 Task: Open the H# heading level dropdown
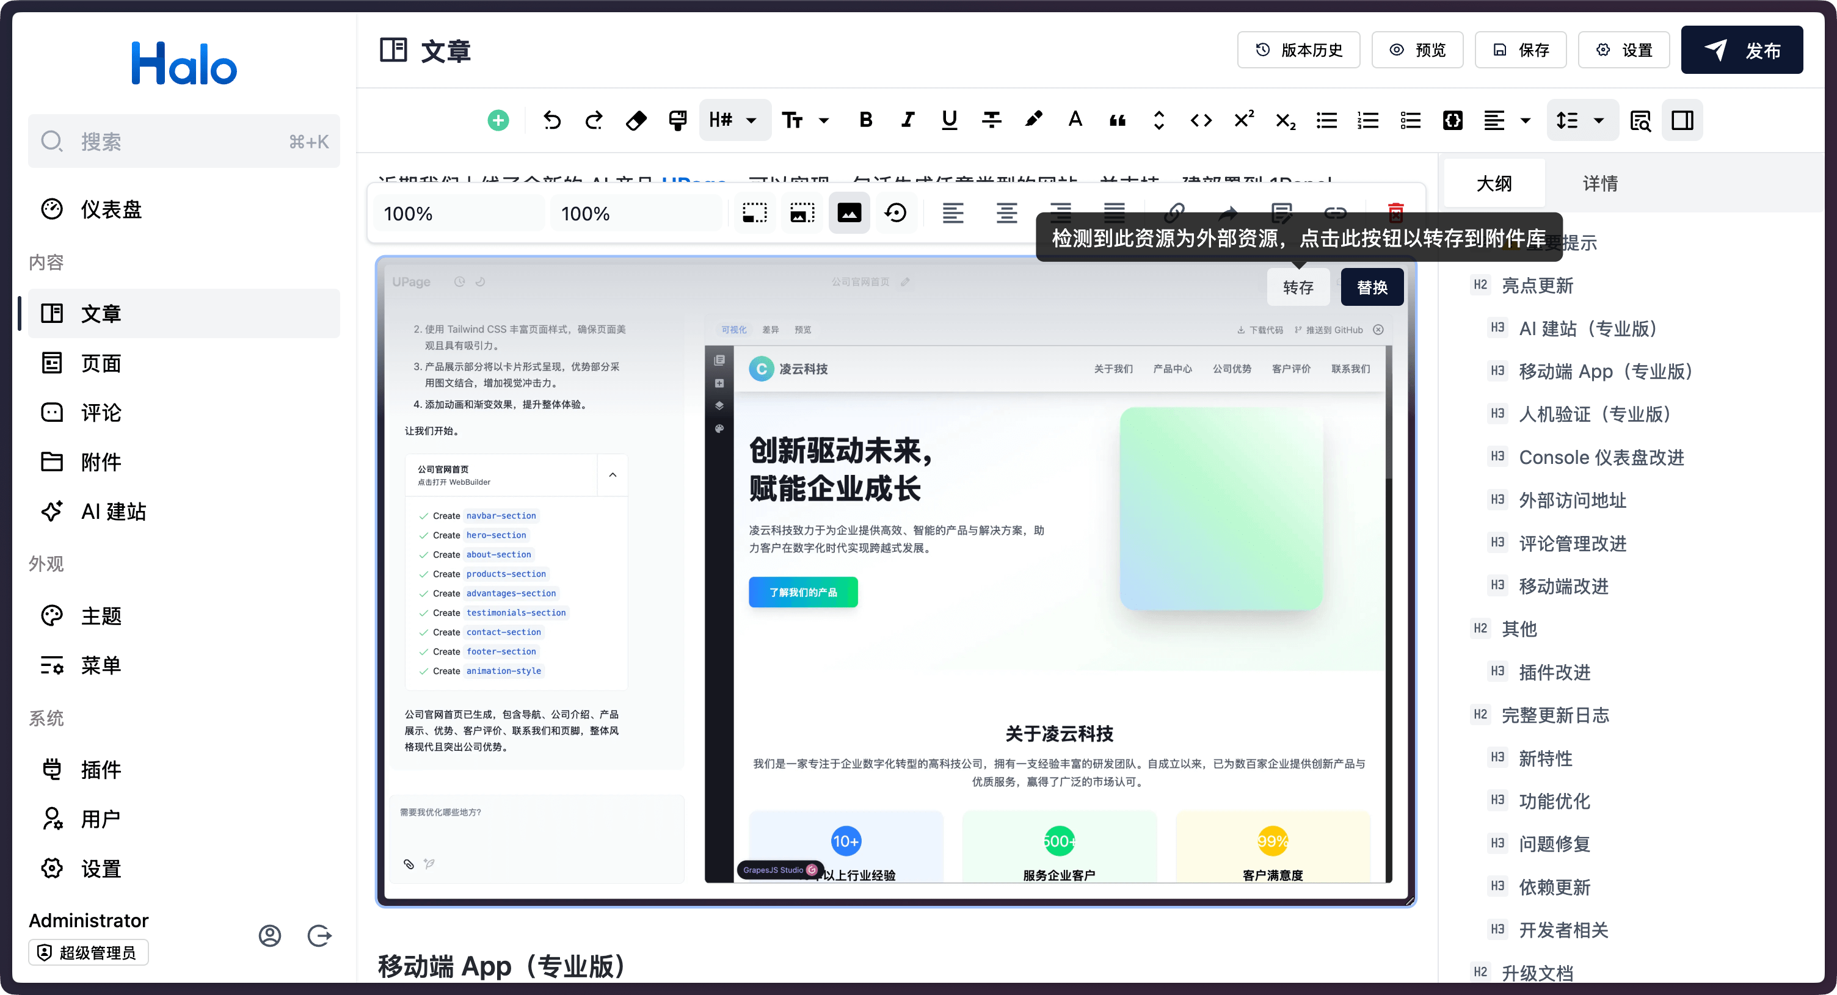(x=734, y=120)
